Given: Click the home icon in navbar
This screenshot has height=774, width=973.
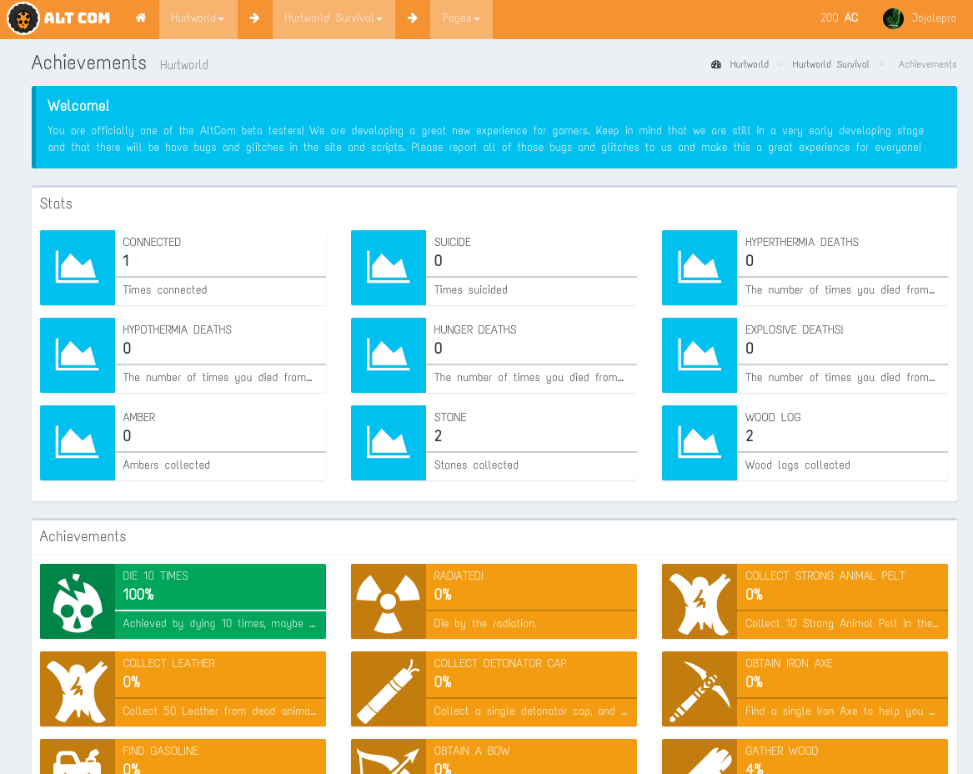Looking at the screenshot, I should pos(141,18).
